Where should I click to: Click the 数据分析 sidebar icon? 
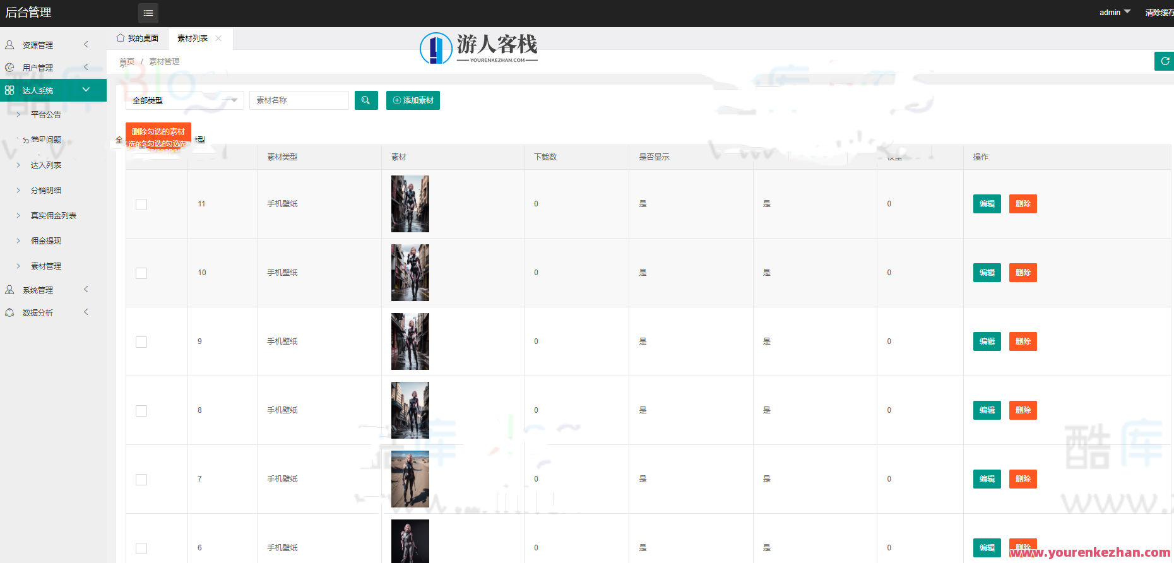9,312
